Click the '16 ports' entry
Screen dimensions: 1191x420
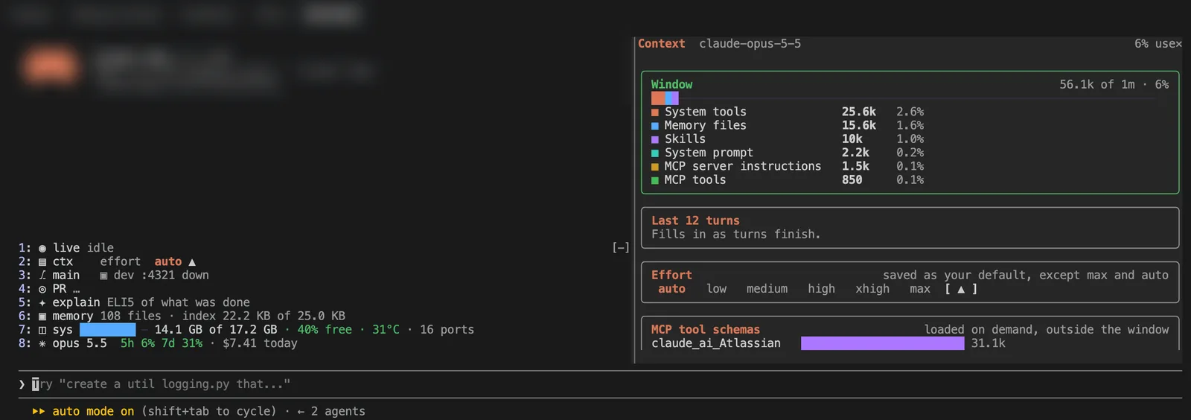447,330
